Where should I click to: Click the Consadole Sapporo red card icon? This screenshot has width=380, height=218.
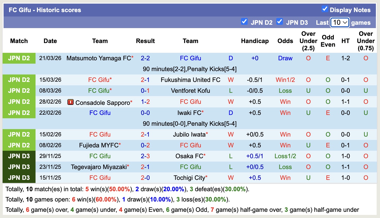70,102
